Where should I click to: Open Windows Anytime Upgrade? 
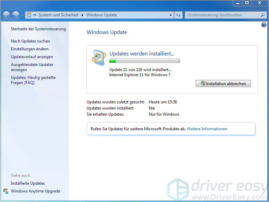click(36, 191)
